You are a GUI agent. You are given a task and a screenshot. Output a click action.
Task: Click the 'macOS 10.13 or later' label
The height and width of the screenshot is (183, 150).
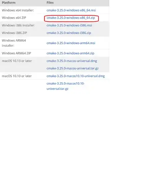17,61
